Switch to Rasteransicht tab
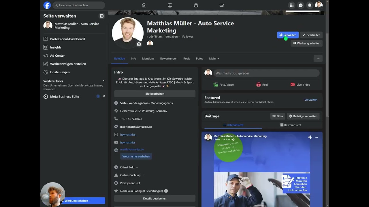The height and width of the screenshot is (207, 369). click(291, 125)
